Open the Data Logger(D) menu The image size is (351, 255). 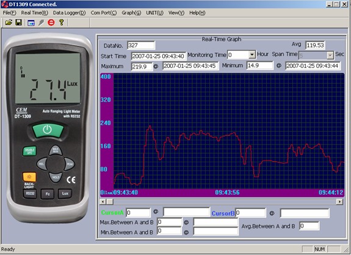(x=70, y=13)
